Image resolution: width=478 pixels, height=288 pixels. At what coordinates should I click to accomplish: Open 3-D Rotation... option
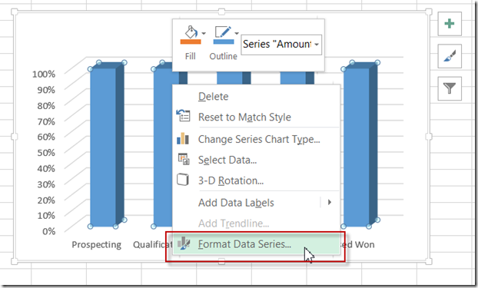point(256,180)
